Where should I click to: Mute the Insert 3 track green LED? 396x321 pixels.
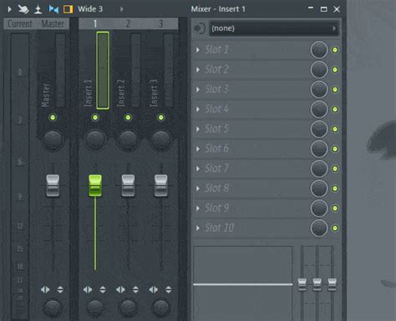point(160,118)
